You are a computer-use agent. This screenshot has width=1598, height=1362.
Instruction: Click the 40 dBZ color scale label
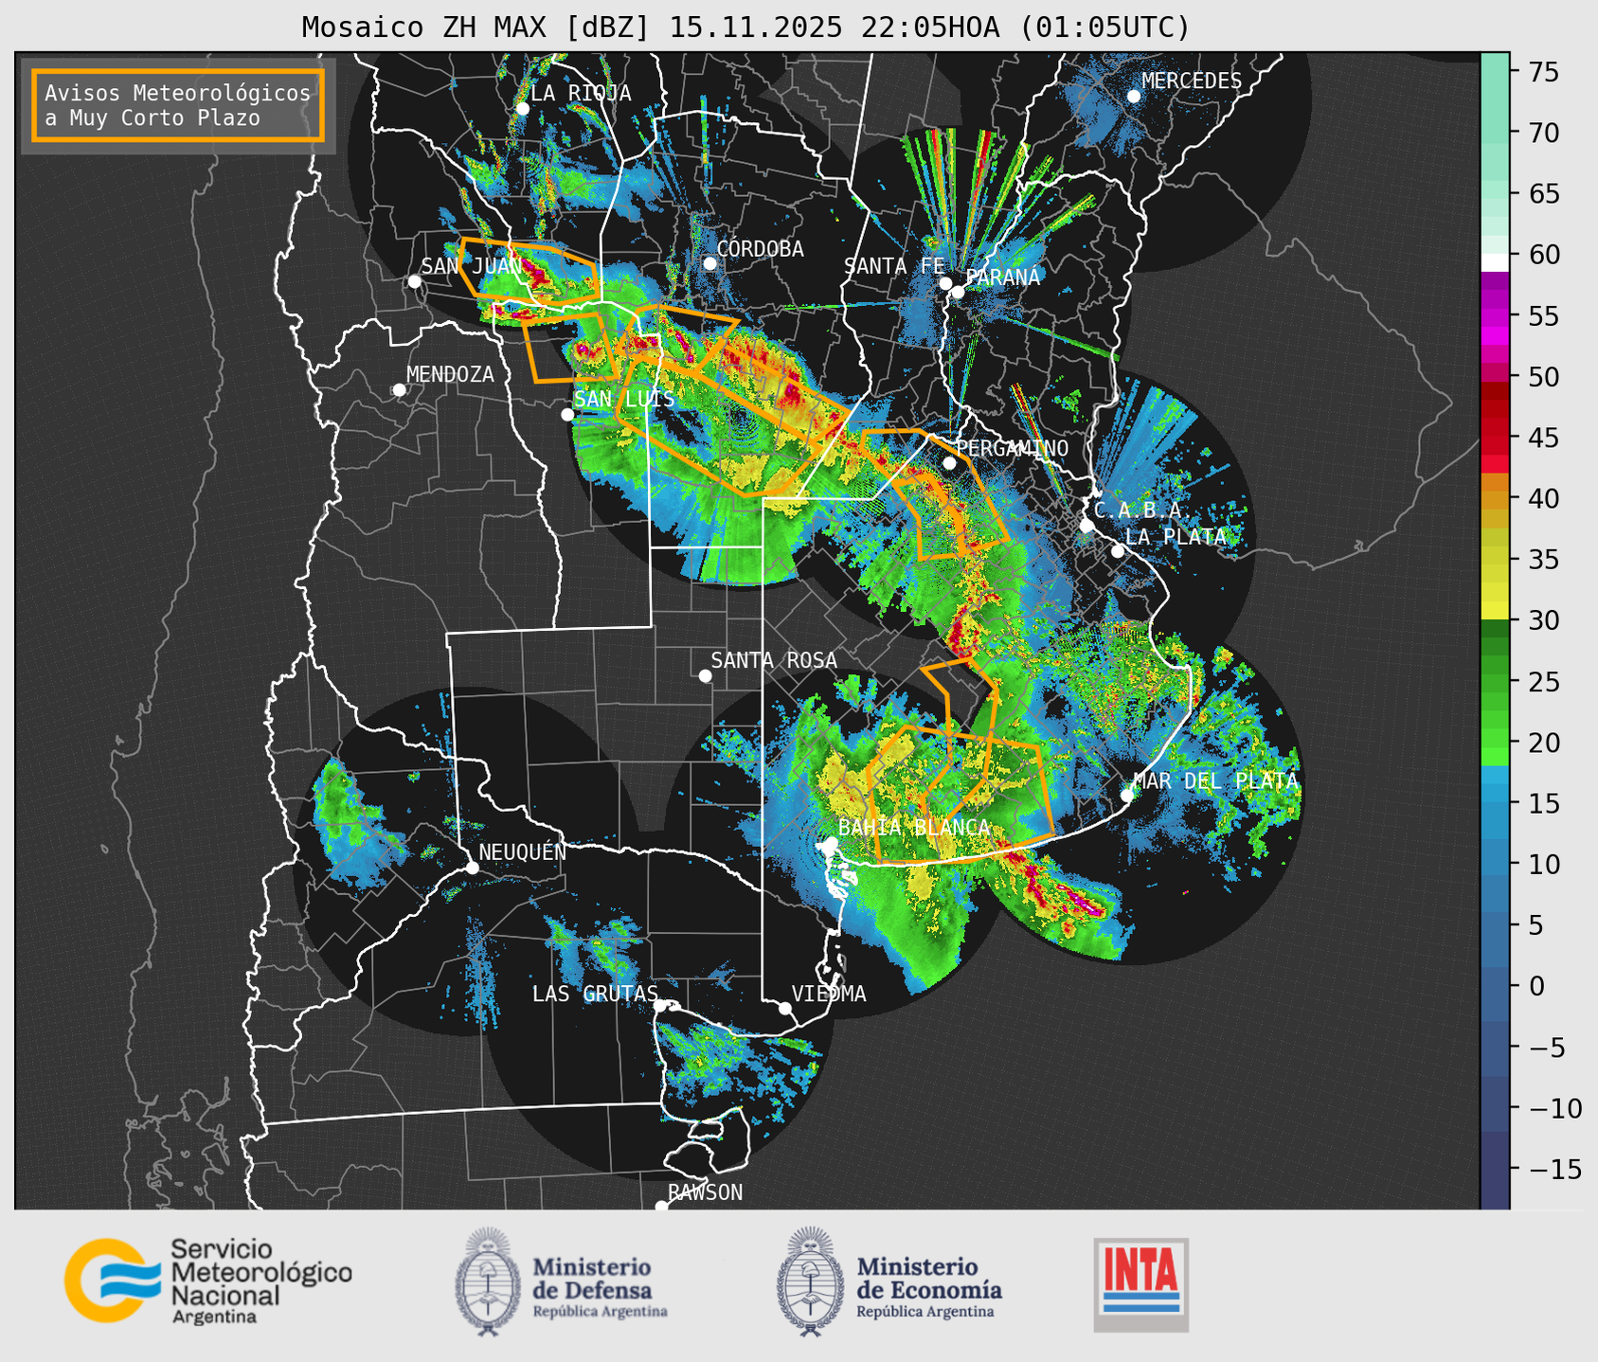pyautogui.click(x=1543, y=499)
